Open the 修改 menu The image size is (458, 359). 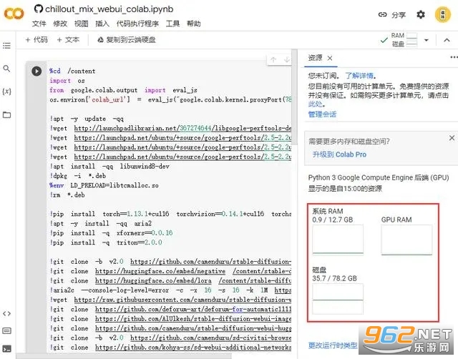[60, 24]
